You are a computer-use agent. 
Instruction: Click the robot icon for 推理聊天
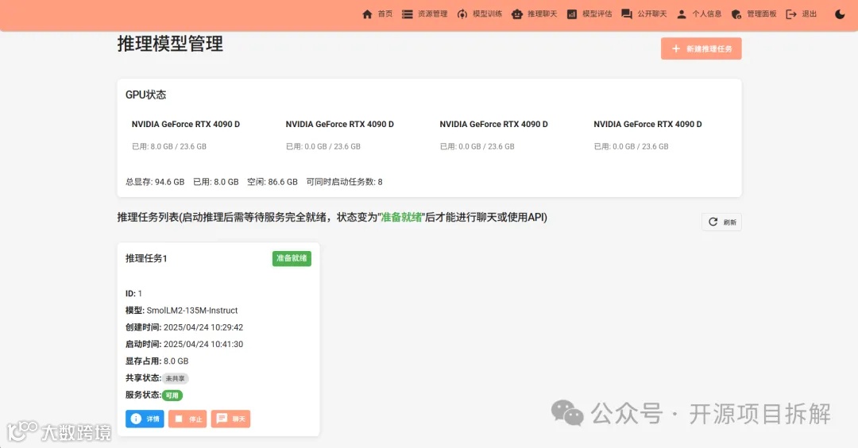click(x=517, y=14)
